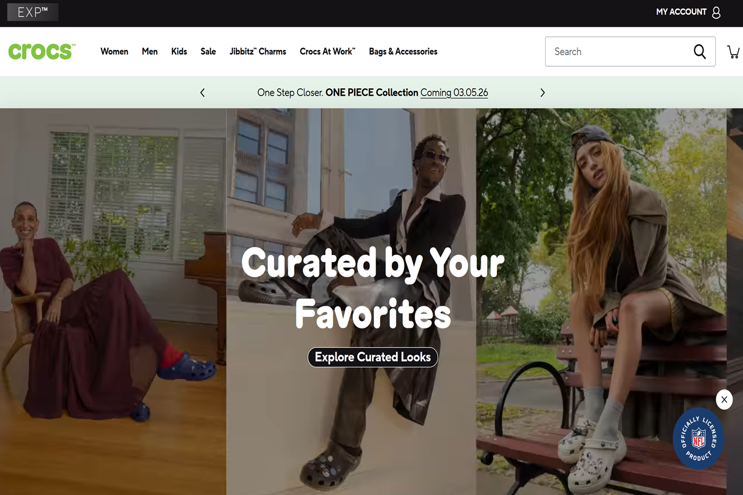Open the Bags & Accessories dropdown
Screen dimensions: 743x495
pyautogui.click(x=403, y=52)
